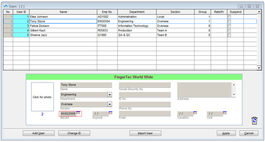Click the Cancel button

pyautogui.click(x=249, y=133)
